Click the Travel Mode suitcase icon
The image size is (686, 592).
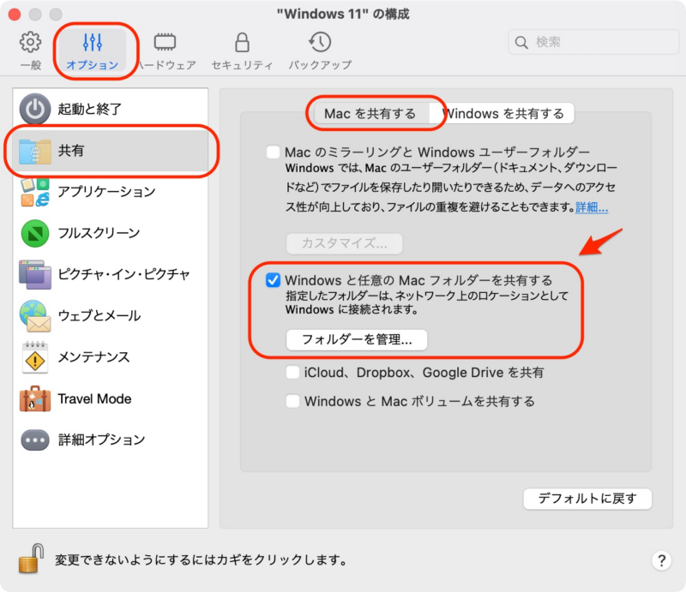point(35,398)
